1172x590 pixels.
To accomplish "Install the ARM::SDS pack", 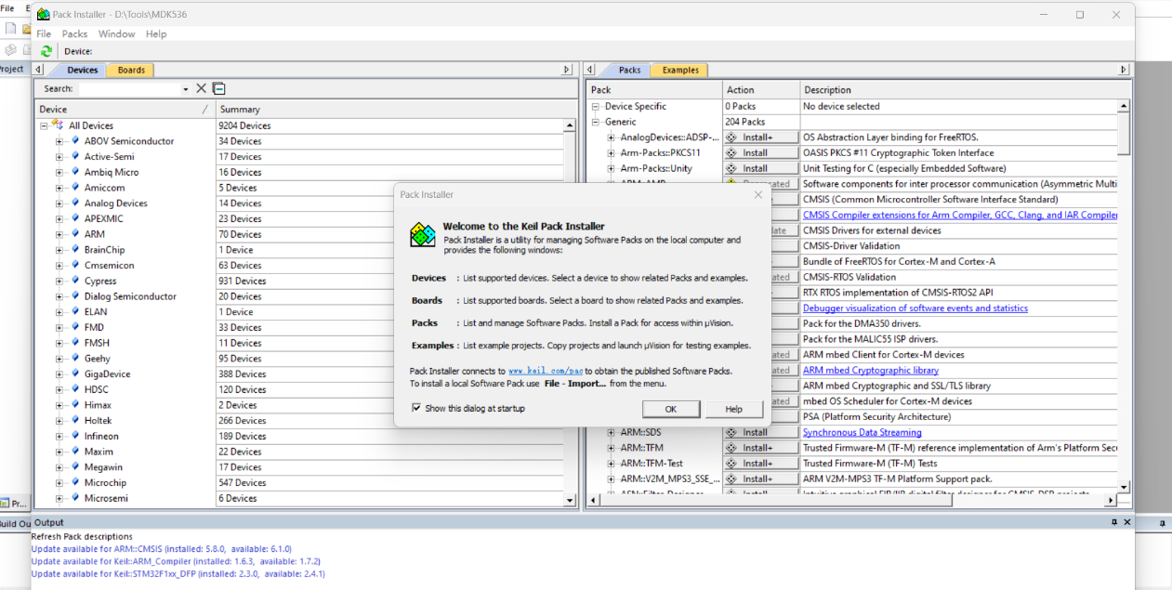I will 762,432.
